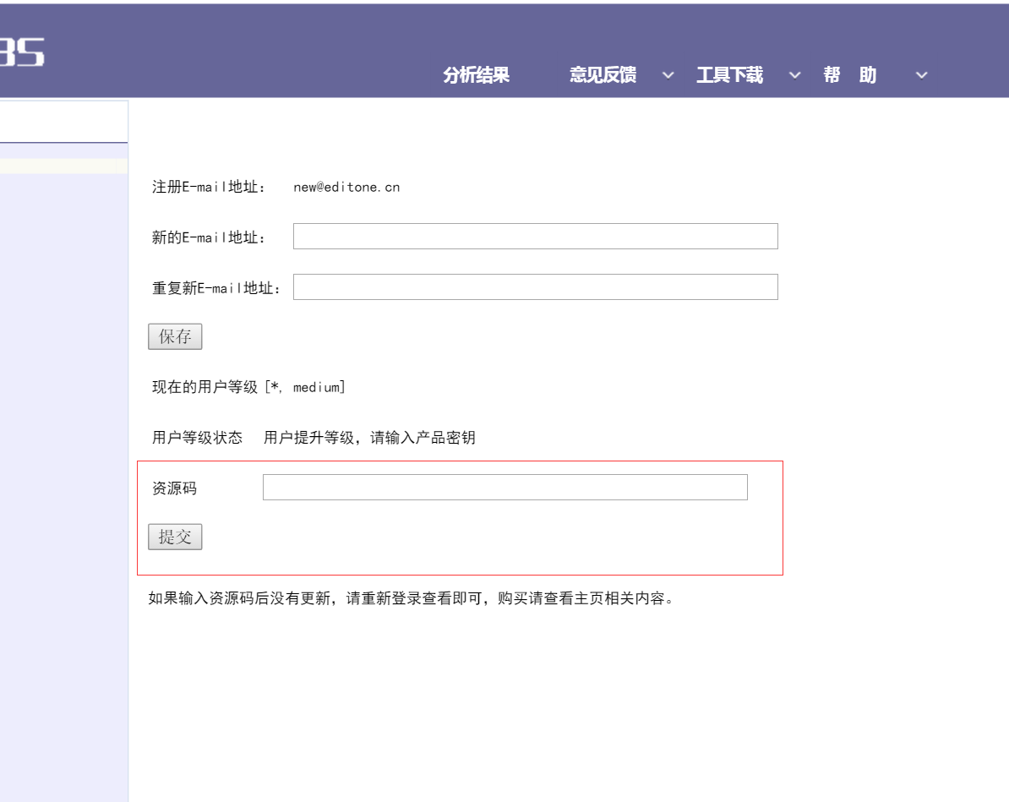Focus the 资源码 text field
Screen dimensions: 1009x802
pos(504,488)
